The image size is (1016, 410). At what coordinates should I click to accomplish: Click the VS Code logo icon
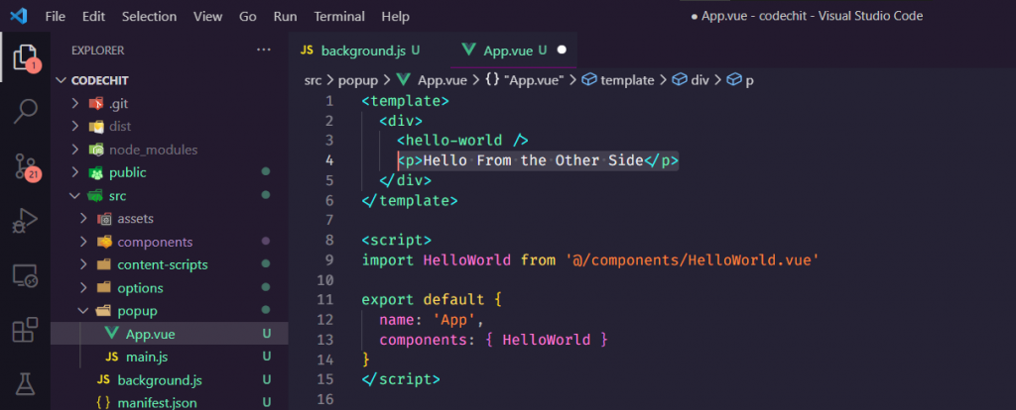point(18,16)
